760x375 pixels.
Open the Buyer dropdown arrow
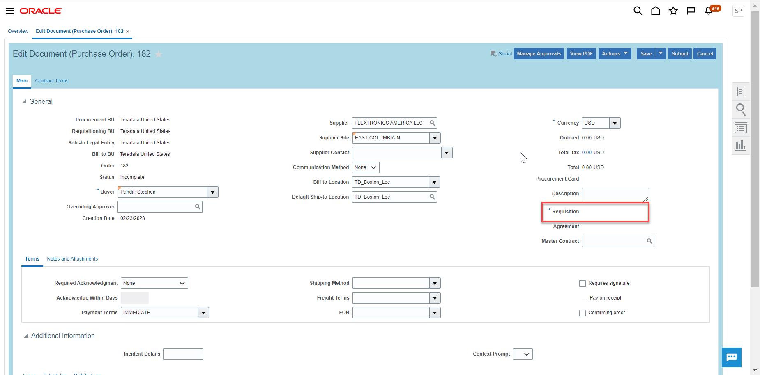[213, 192]
